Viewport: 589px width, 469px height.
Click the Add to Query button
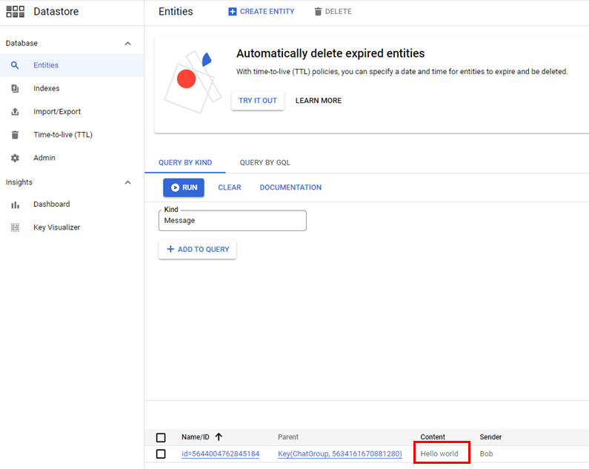point(197,250)
